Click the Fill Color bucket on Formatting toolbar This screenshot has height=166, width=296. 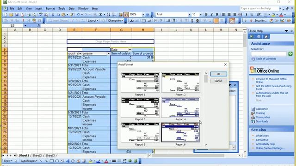pos(273,14)
